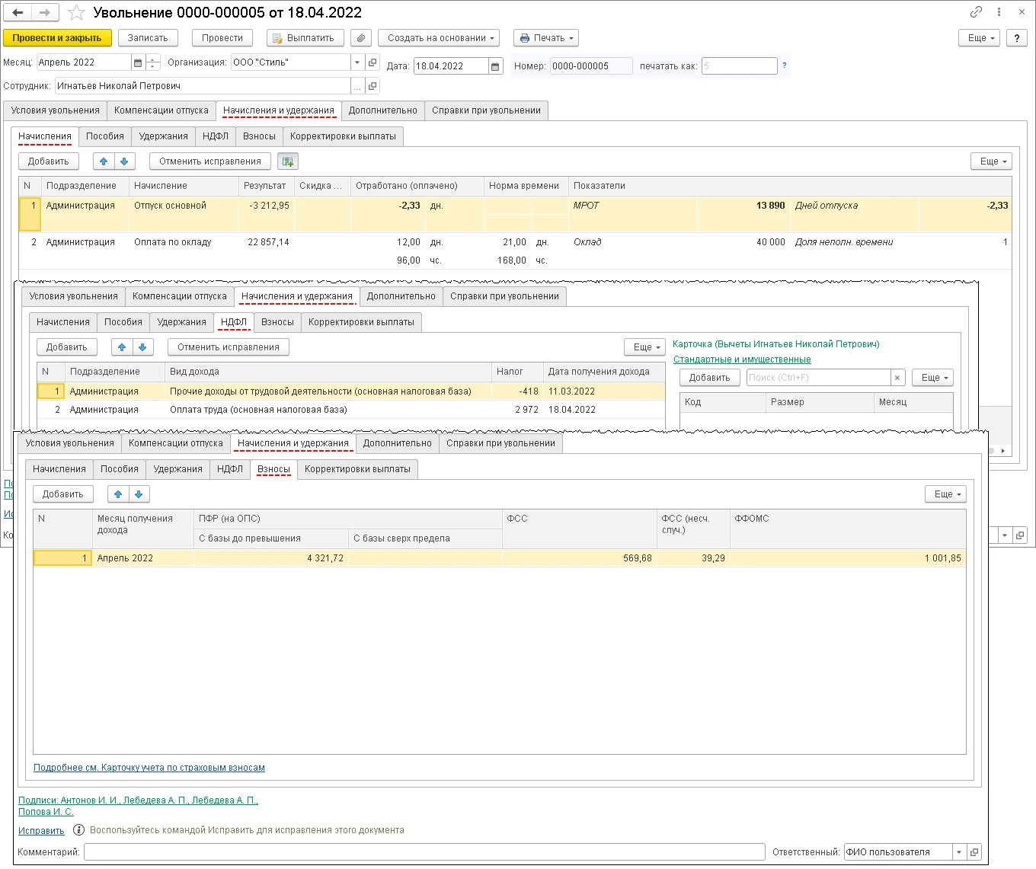Move the row down in the Взносы panel
Image resolution: width=1036 pixels, height=869 pixels.
139,494
